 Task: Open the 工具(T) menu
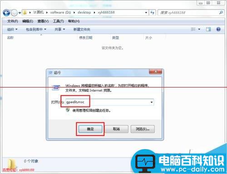58,21
